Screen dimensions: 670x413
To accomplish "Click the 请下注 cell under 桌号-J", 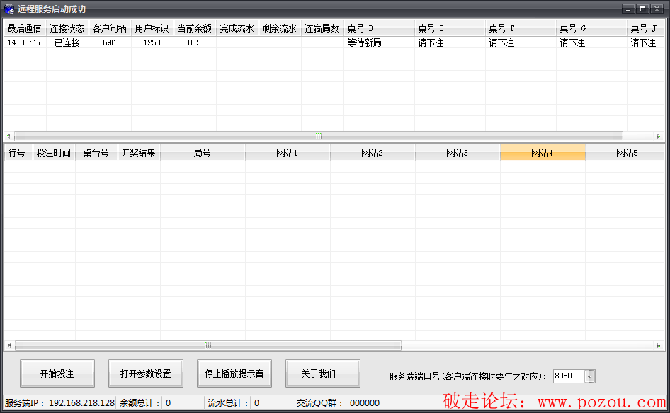I will (646, 42).
